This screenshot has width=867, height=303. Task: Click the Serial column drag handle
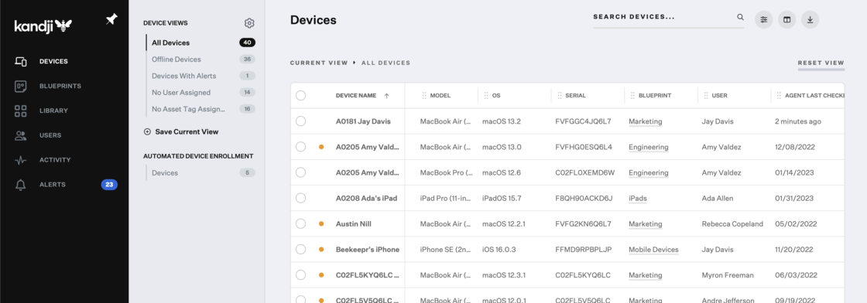tap(560, 96)
